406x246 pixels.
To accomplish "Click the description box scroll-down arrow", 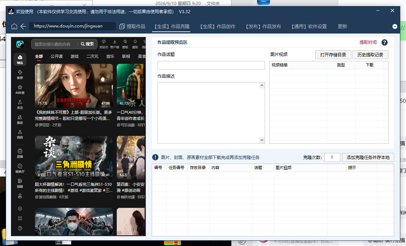I will [262, 140].
